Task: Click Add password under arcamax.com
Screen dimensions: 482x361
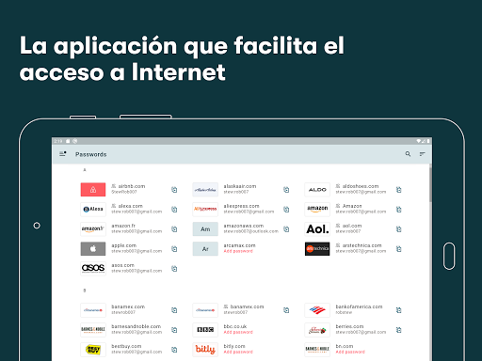Action: 238,251
